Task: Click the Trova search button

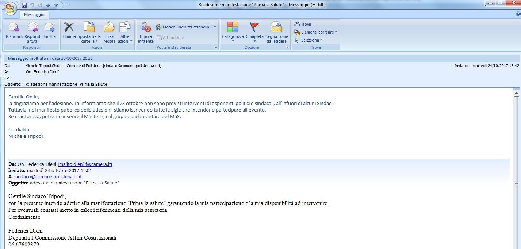Action: (x=303, y=24)
